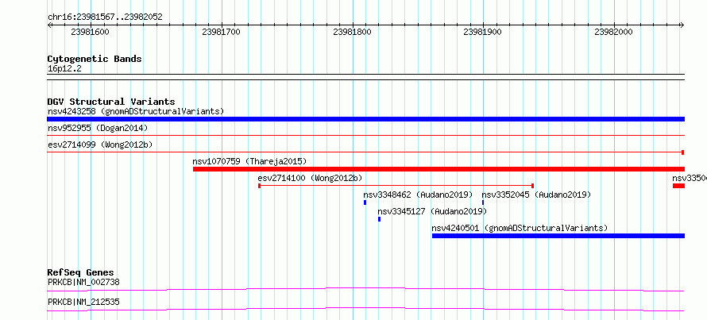
Task: Open the PRKCB|NM_212535 transcript label
Action: pyautogui.click(x=83, y=302)
